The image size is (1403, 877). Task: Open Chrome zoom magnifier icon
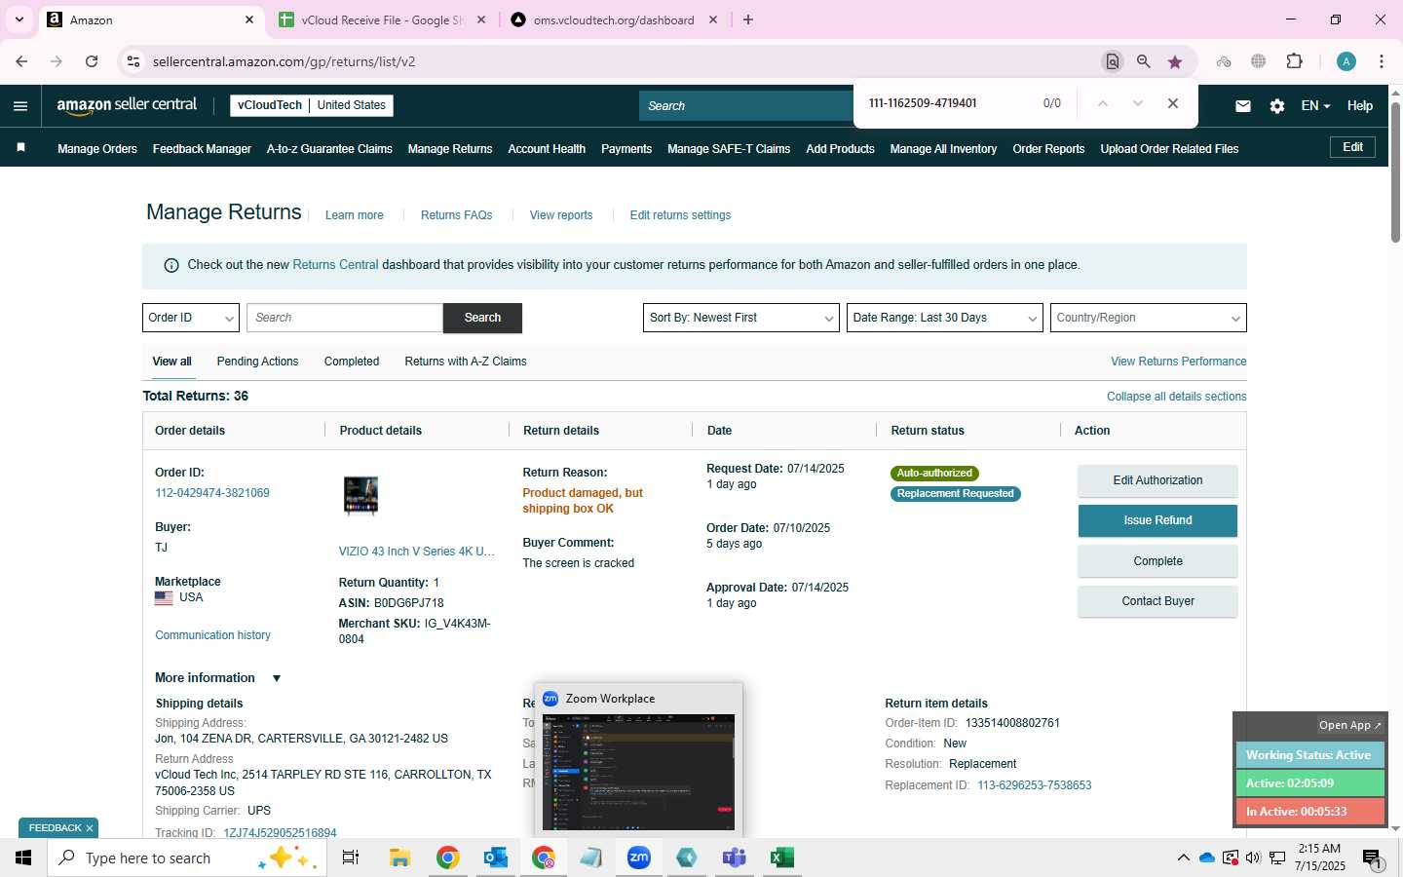(1144, 61)
